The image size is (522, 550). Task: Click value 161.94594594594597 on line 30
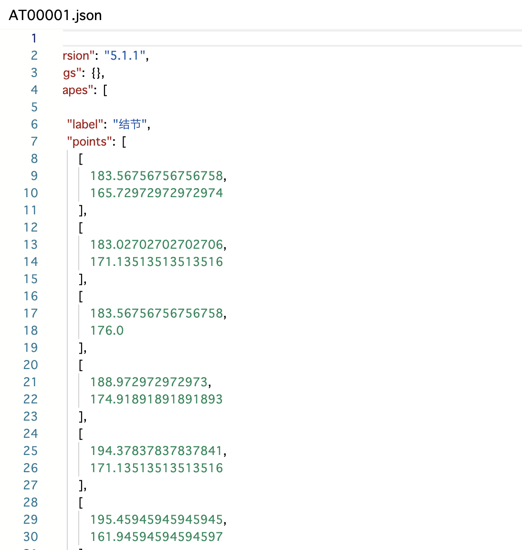[x=157, y=537]
